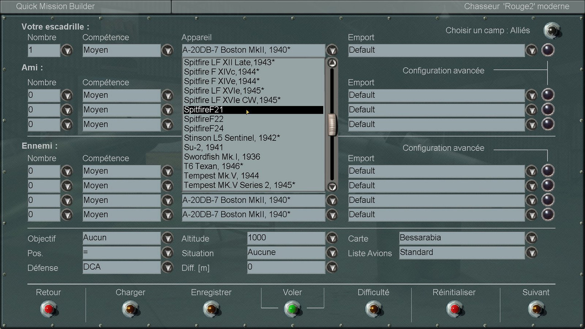Click the green Voler button light
This screenshot has width=585, height=329.
[x=292, y=309]
